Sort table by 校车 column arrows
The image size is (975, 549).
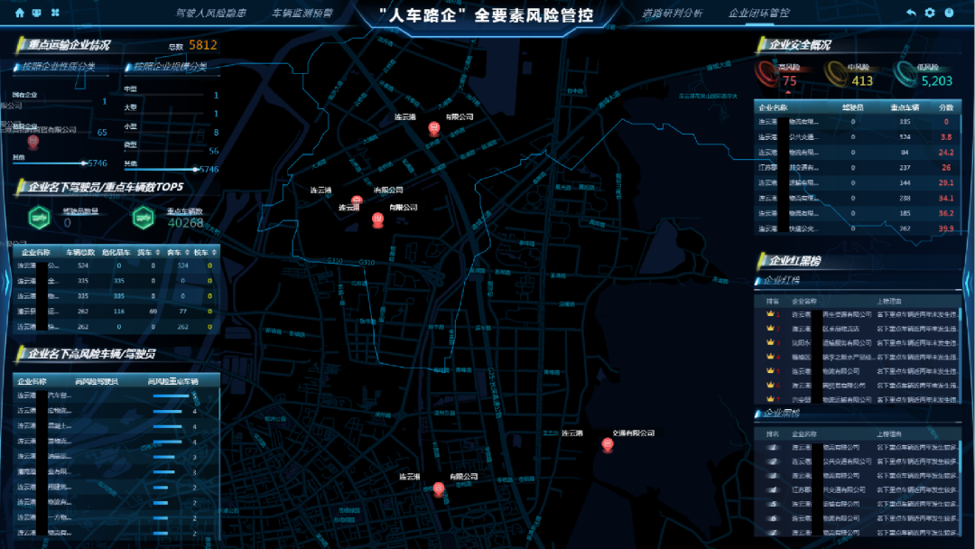pos(214,252)
